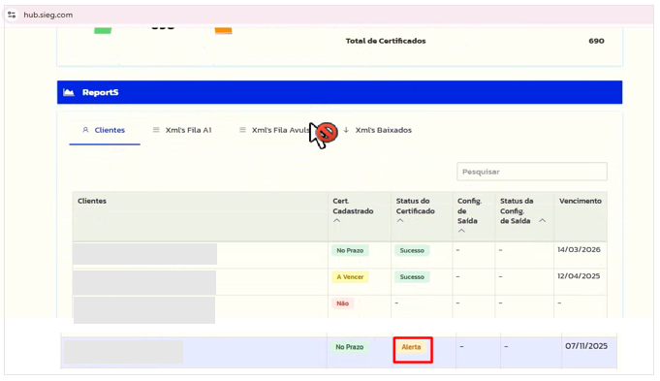Click the list icon beside Xml's Fila A1
The height and width of the screenshot is (381, 660).
coord(156,130)
